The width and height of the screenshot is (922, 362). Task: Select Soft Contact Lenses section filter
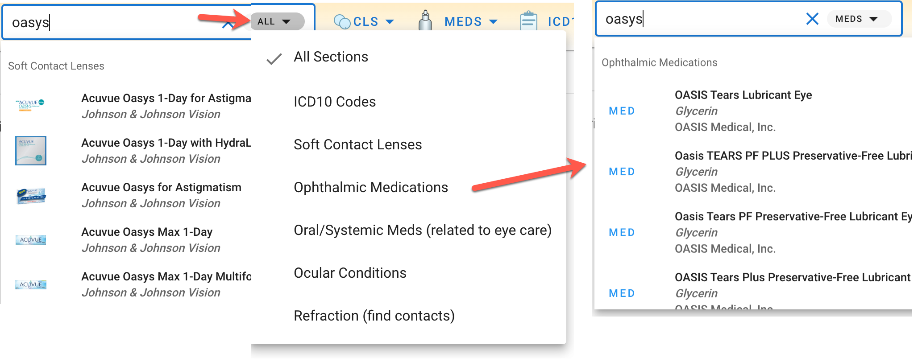[x=357, y=144]
